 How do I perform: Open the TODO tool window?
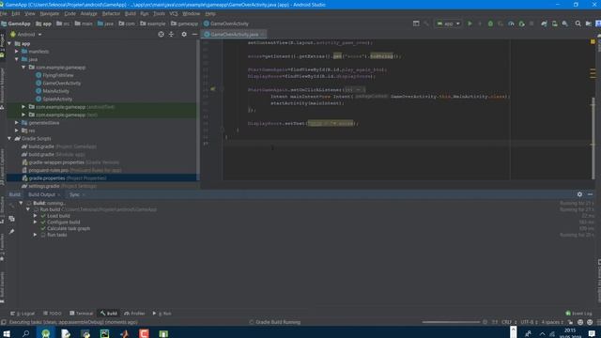pos(53,314)
